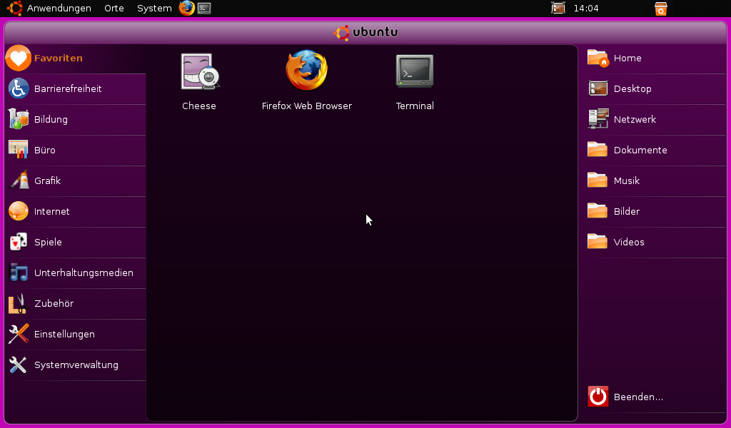Launch the Cheese webcam application
Screen dimensions: 731x428
(x=200, y=81)
